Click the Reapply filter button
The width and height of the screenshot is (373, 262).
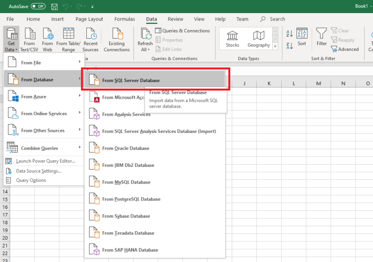343,40
